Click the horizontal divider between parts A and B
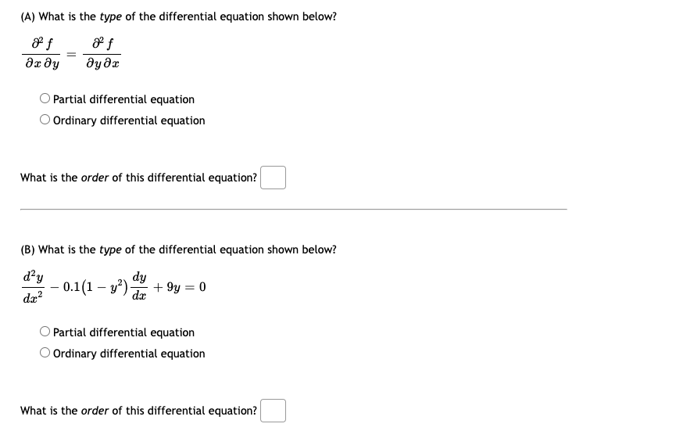Image resolution: width=694 pixels, height=438 pixels. (x=293, y=209)
